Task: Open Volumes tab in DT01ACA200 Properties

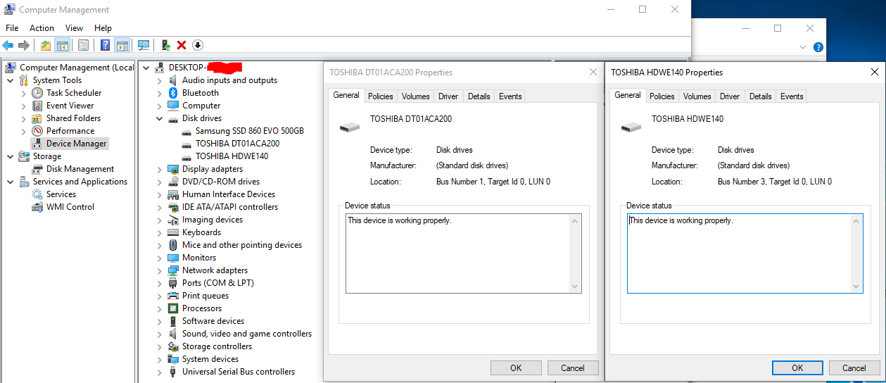Action: click(x=415, y=96)
